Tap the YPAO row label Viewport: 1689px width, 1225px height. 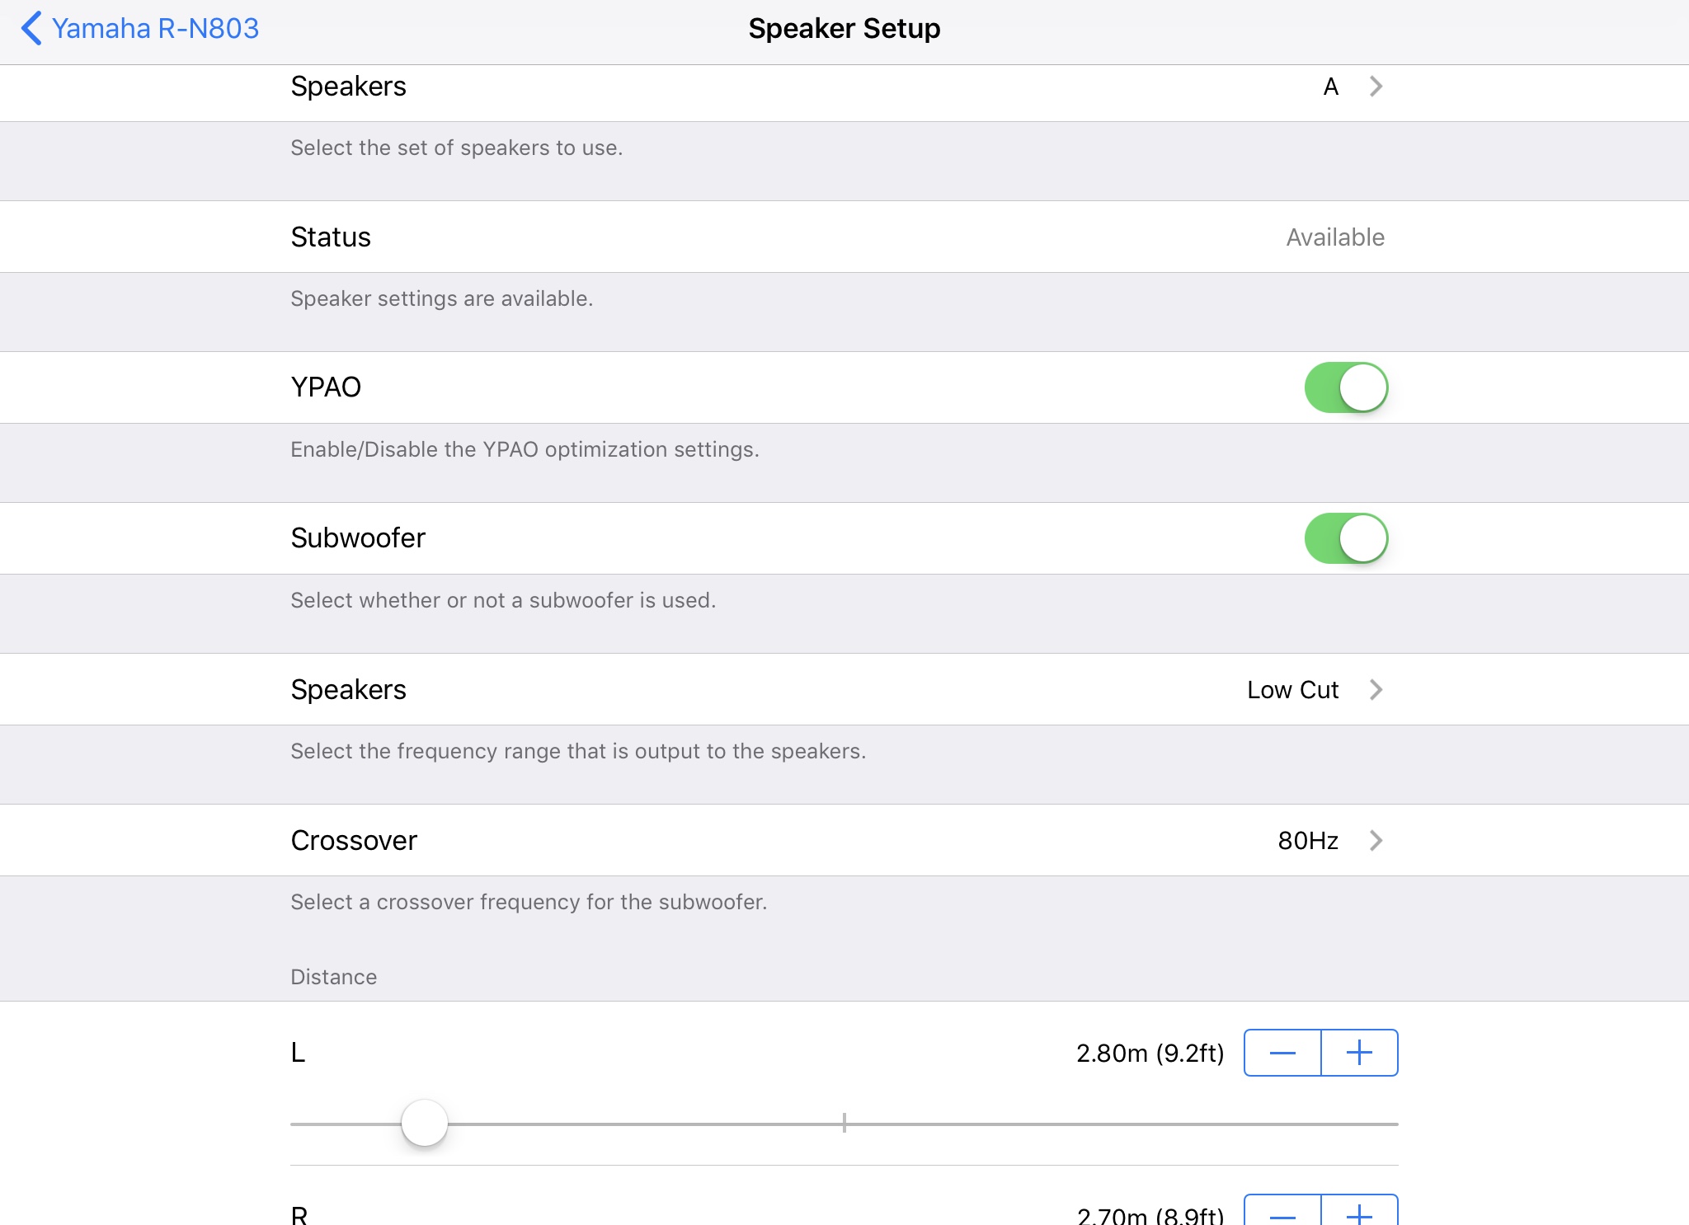click(x=326, y=387)
